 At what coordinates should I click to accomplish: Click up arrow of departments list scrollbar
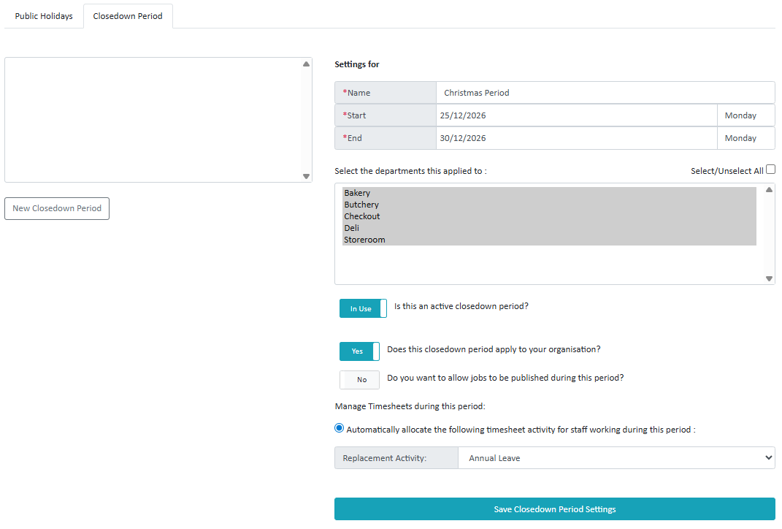(x=769, y=190)
